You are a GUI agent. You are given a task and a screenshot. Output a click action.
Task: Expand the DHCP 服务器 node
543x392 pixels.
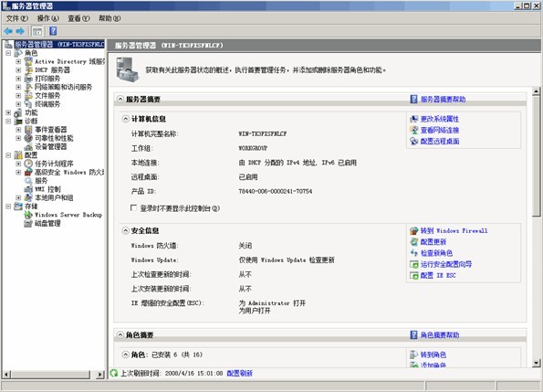click(18, 70)
